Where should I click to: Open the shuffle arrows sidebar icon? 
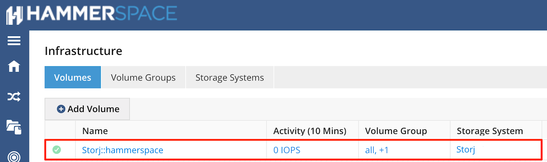[x=14, y=97]
